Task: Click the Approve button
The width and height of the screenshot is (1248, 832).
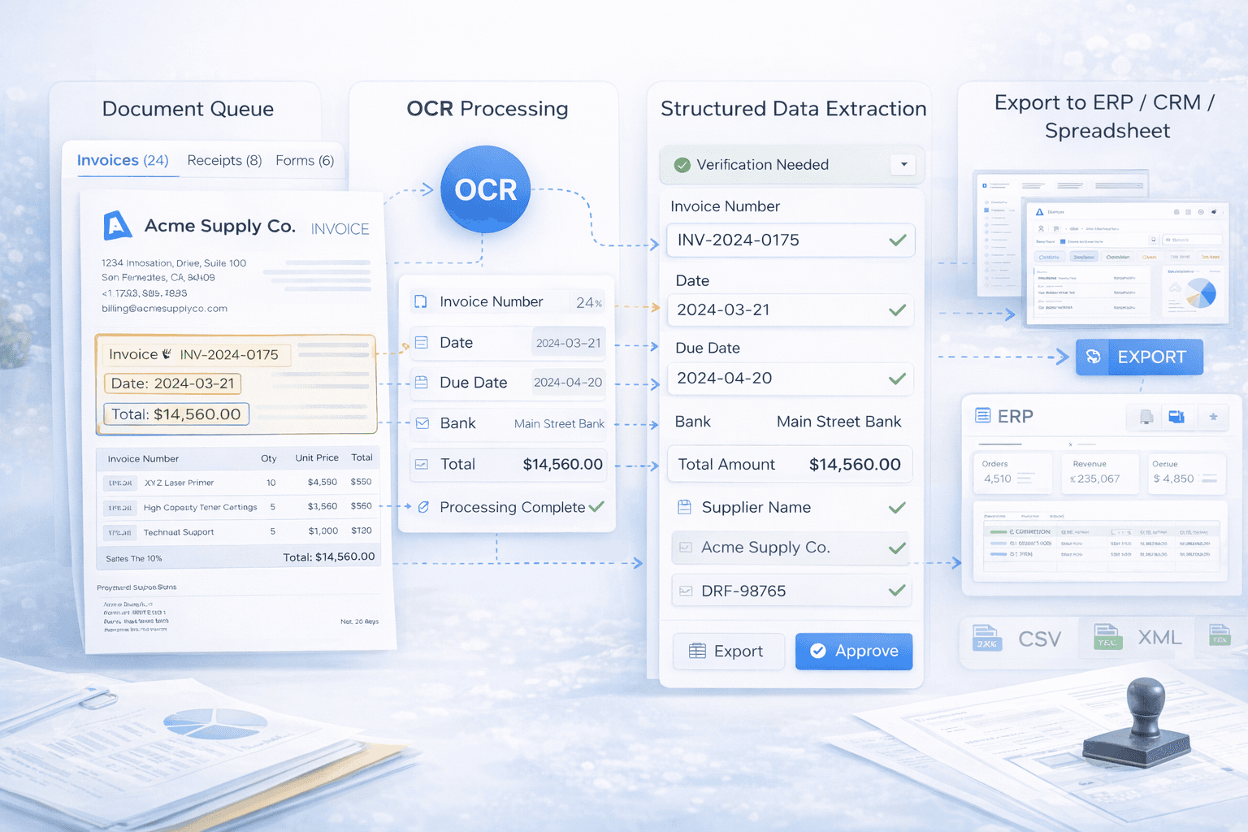Action: click(x=854, y=651)
